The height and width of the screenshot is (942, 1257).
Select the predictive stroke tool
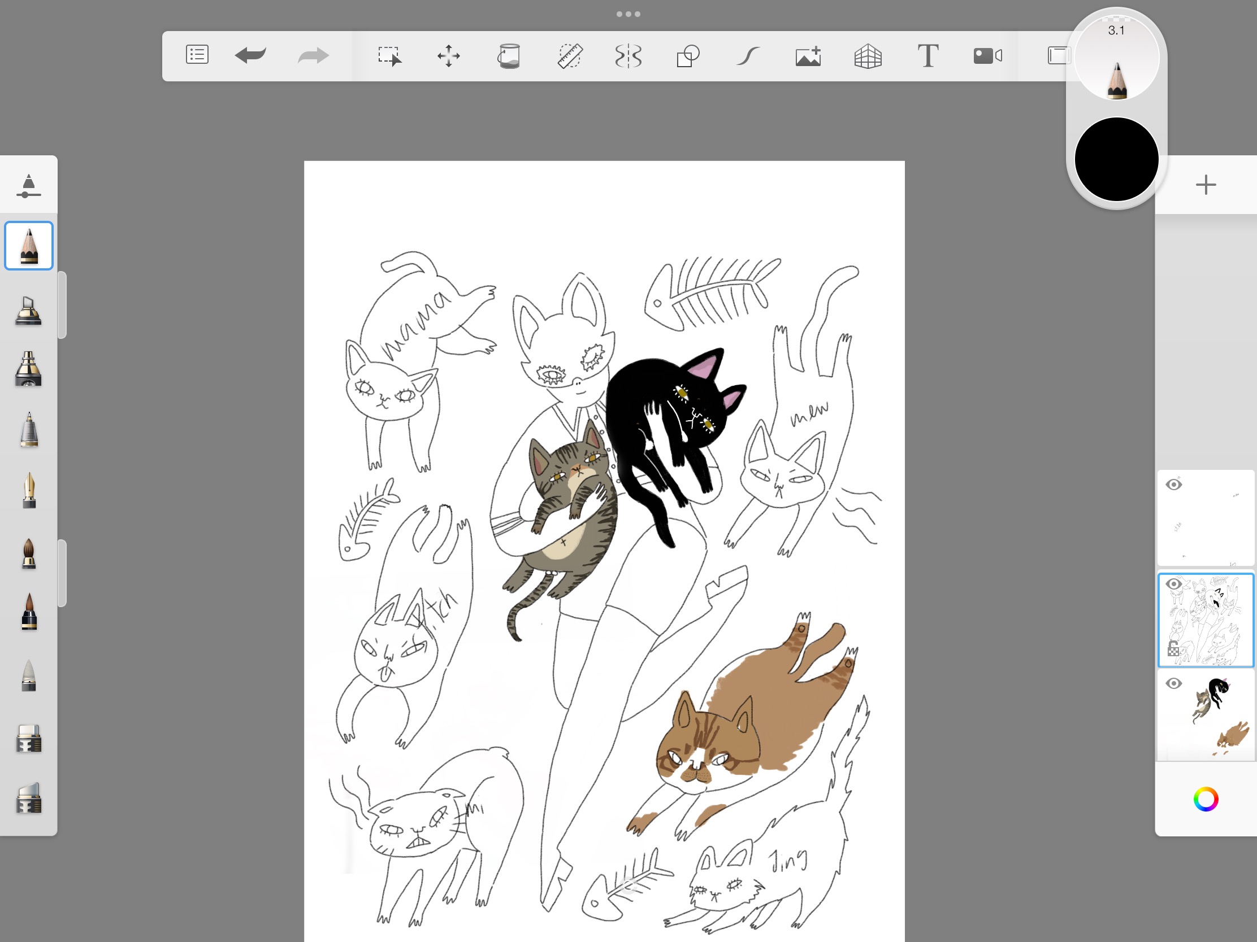(x=748, y=56)
